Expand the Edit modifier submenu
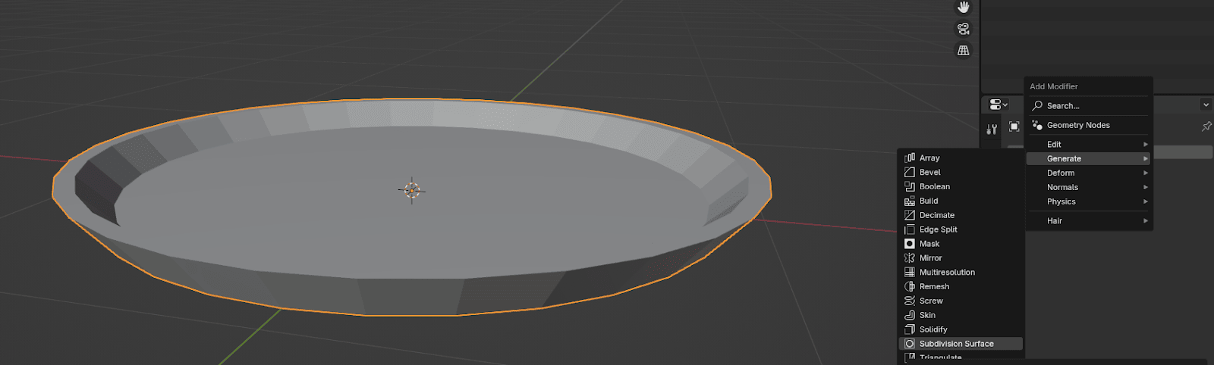The height and width of the screenshot is (365, 1214). click(x=1089, y=144)
